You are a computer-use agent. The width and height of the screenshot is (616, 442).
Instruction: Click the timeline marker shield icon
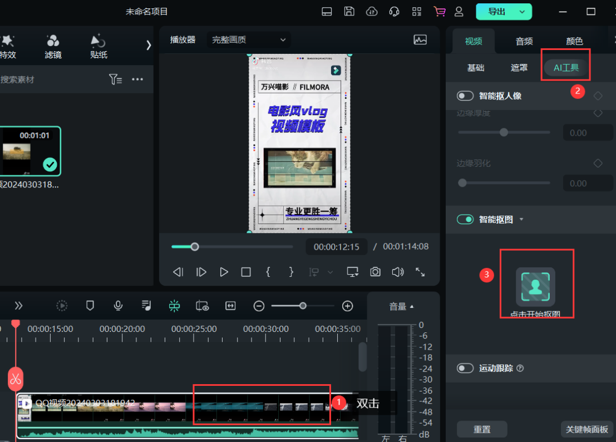pos(90,305)
